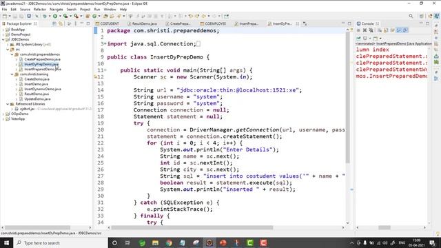
Task: Show the hidden editor tabs list
Action: pyautogui.click(x=305, y=24)
